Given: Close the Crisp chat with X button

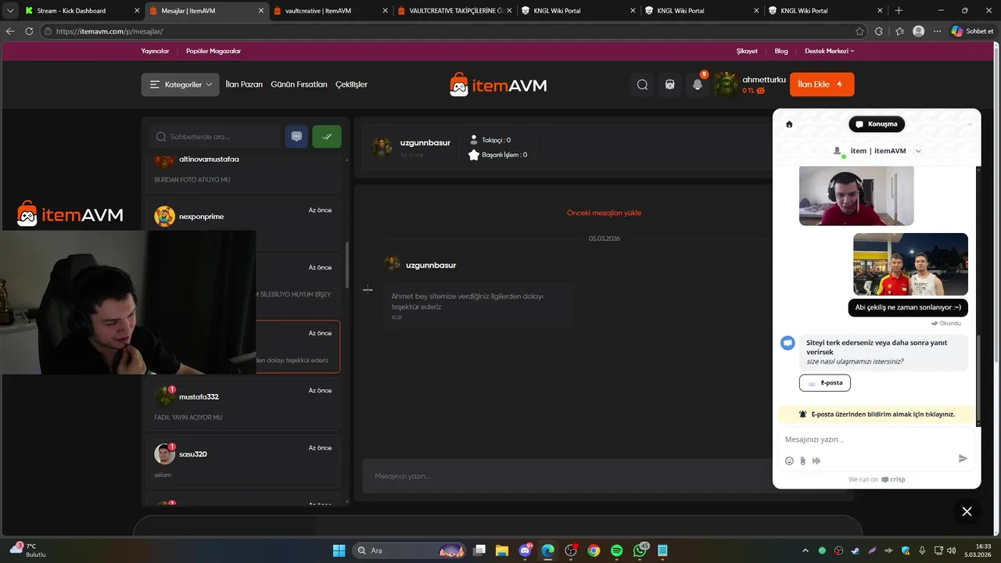Looking at the screenshot, I should (967, 511).
